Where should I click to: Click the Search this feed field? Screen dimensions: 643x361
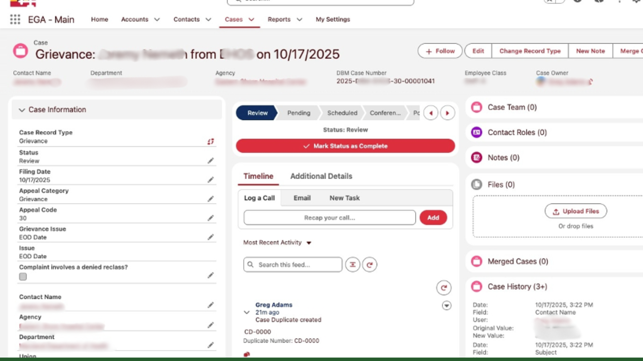[x=293, y=265]
